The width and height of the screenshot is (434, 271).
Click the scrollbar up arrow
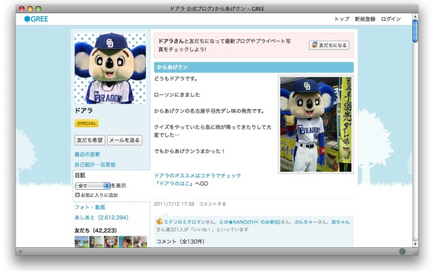[415, 16]
